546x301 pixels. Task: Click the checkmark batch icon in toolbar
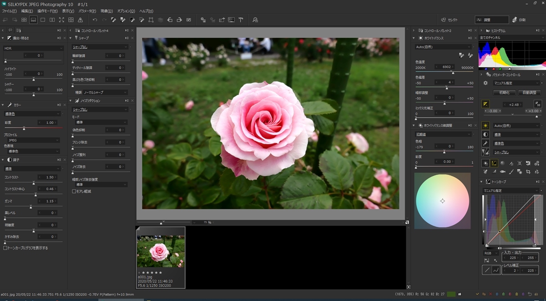(189, 20)
